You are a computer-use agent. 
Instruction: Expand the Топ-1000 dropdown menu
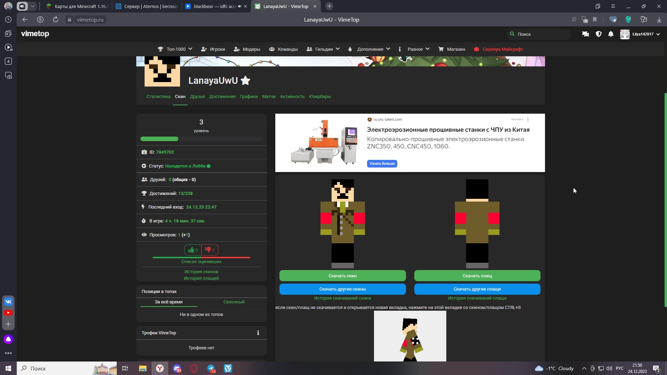tap(175, 49)
